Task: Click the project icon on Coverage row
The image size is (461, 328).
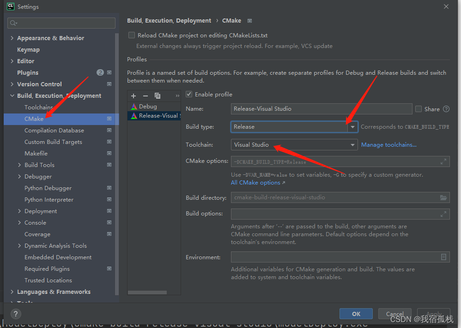Action: coord(109,234)
